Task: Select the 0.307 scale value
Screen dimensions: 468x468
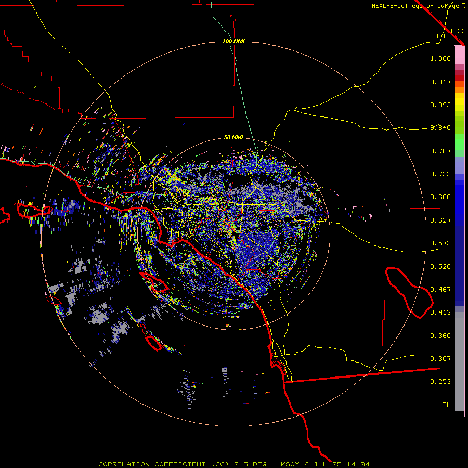Action: [x=440, y=359]
